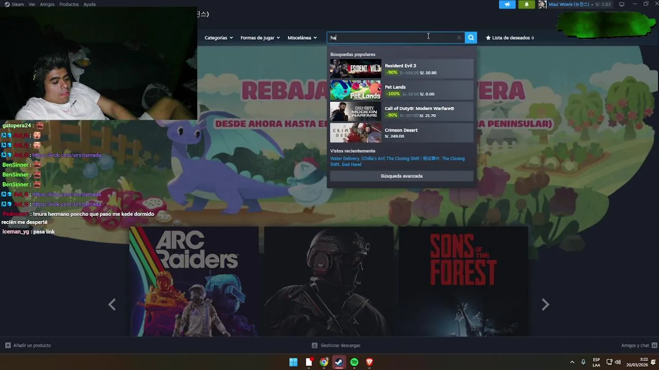Click the microphone tray icon
This screenshot has width=659, height=370.
point(583,362)
